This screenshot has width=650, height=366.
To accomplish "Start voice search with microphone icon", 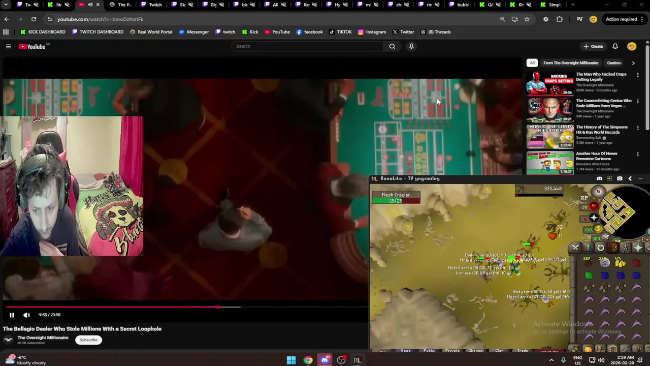I will 411,46.
